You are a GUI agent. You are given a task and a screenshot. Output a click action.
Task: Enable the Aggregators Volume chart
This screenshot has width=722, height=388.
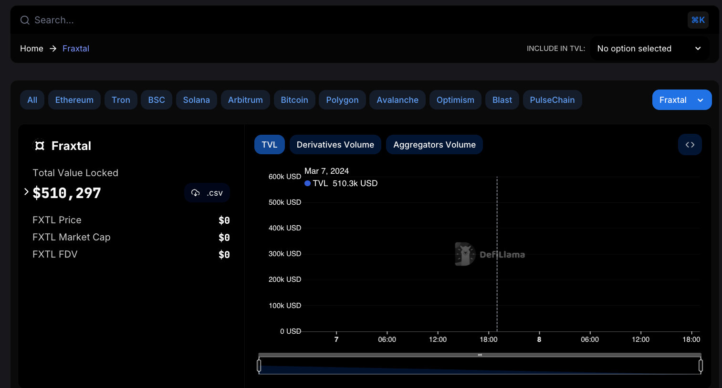tap(434, 145)
